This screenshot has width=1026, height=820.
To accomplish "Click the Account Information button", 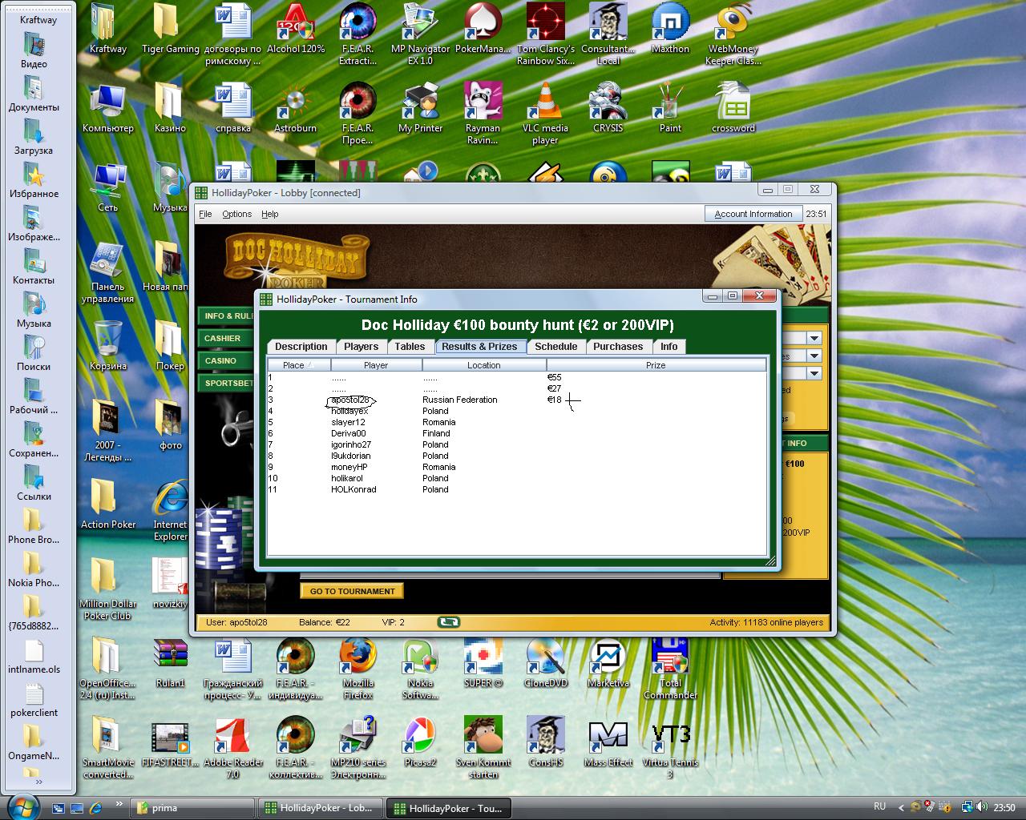I will click(753, 214).
